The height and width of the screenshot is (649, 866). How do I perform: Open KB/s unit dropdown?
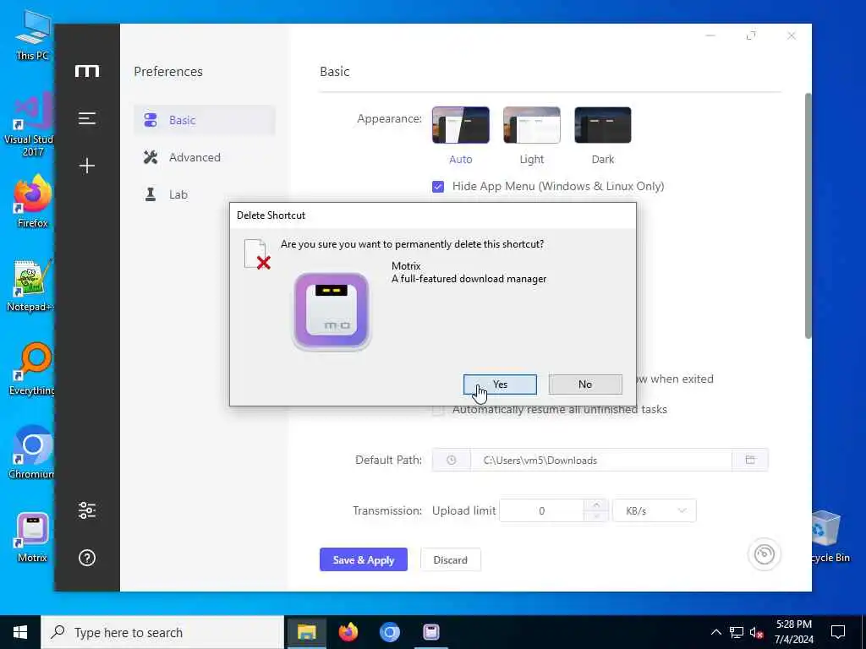(x=655, y=510)
